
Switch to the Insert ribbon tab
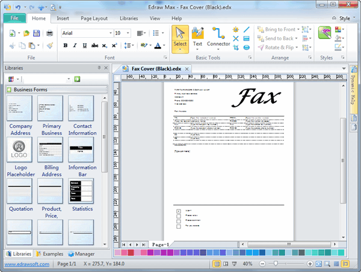tap(63, 19)
